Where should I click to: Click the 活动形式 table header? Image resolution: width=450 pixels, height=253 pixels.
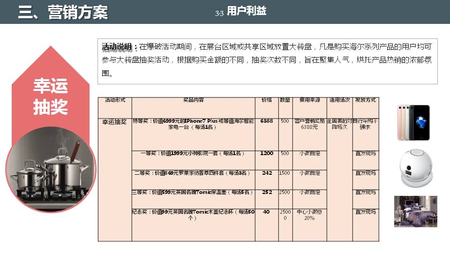(115, 100)
